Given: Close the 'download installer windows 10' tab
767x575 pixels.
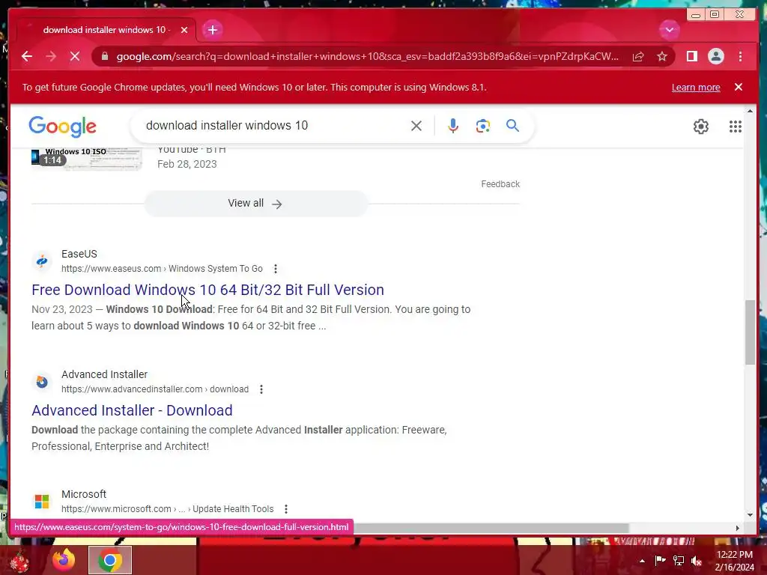Looking at the screenshot, I should pos(184,30).
